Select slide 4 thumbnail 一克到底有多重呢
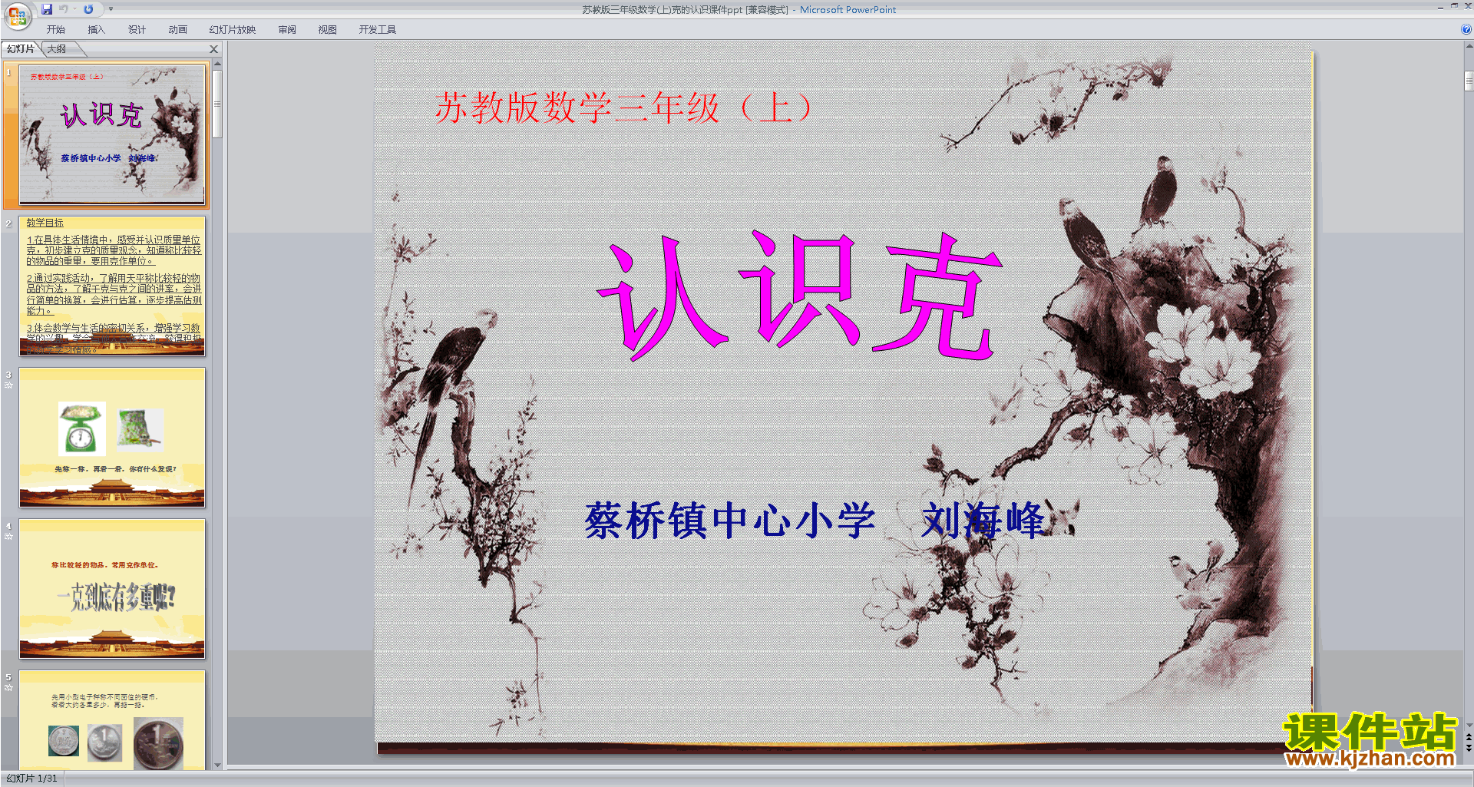Image resolution: width=1474 pixels, height=787 pixels. click(112, 588)
